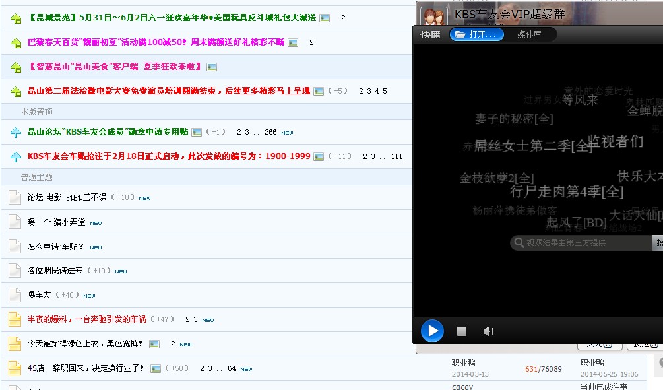Click page icon beside 曝一个 猪小弄堂
Viewport: 663px width, 390px height.
(15, 222)
